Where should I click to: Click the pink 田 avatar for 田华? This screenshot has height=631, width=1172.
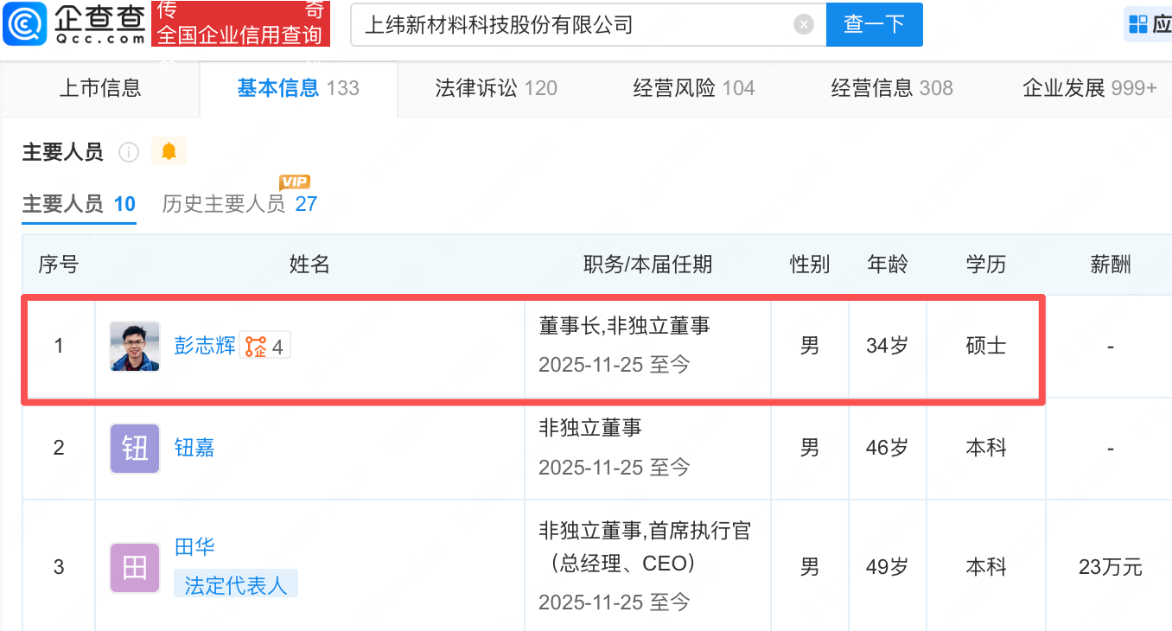pos(135,567)
